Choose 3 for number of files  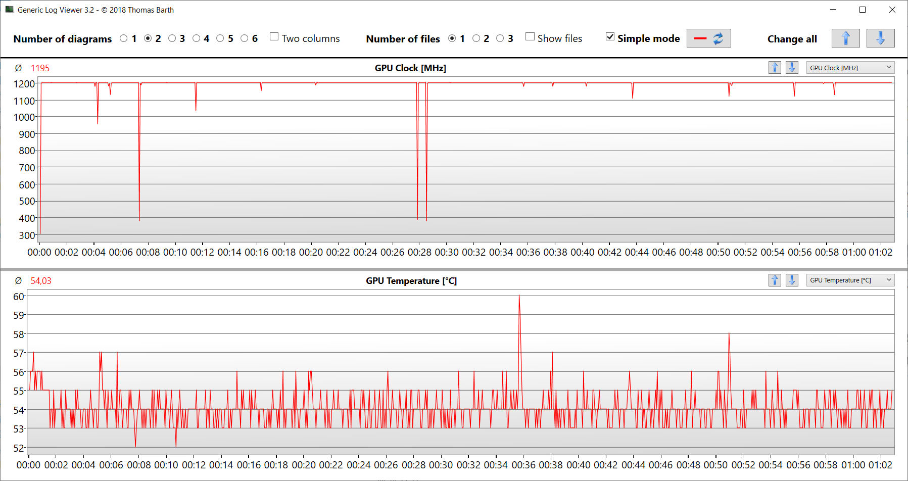(500, 38)
